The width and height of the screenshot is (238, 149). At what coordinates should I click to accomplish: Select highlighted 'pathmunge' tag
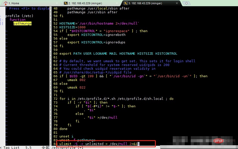click(22, 24)
